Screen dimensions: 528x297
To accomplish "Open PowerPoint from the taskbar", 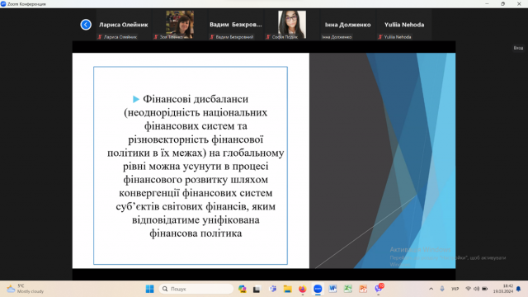I will coord(363,289).
